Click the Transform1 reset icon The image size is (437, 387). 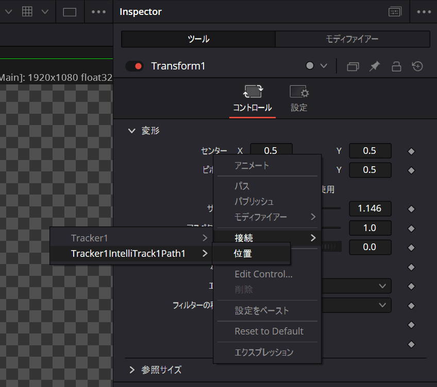pos(417,66)
